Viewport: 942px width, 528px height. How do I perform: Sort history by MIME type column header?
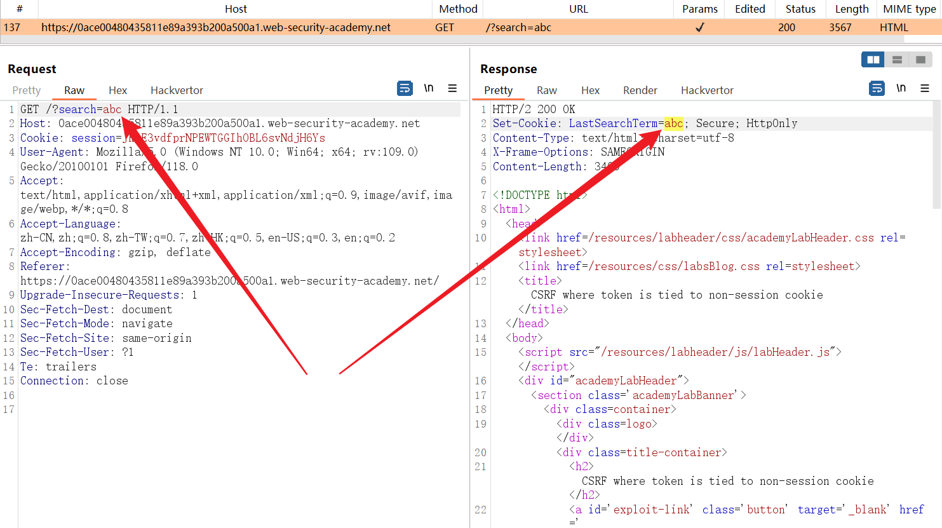(x=910, y=9)
